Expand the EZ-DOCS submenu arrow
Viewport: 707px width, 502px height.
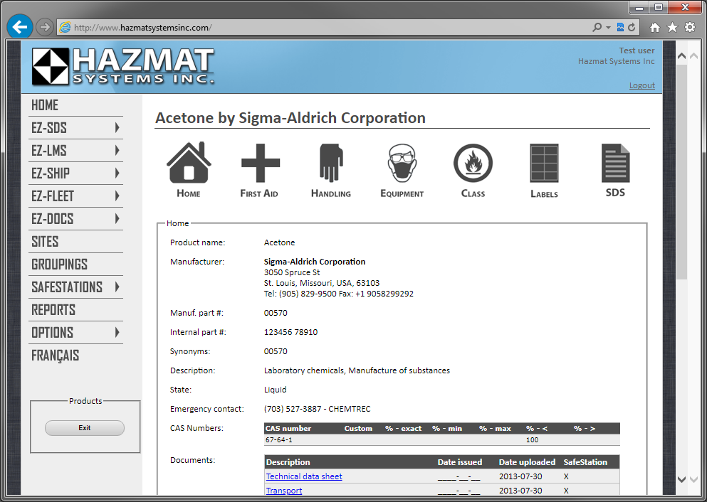coord(117,219)
